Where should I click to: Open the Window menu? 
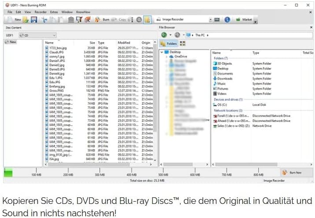[x=67, y=12]
